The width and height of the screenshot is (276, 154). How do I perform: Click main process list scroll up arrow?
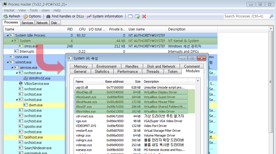[x=271, y=29]
